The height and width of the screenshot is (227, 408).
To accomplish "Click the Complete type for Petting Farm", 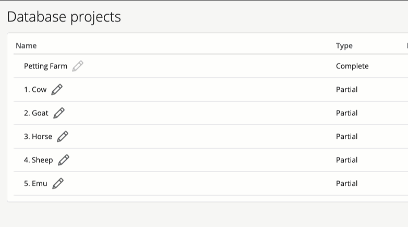I will tap(352, 66).
